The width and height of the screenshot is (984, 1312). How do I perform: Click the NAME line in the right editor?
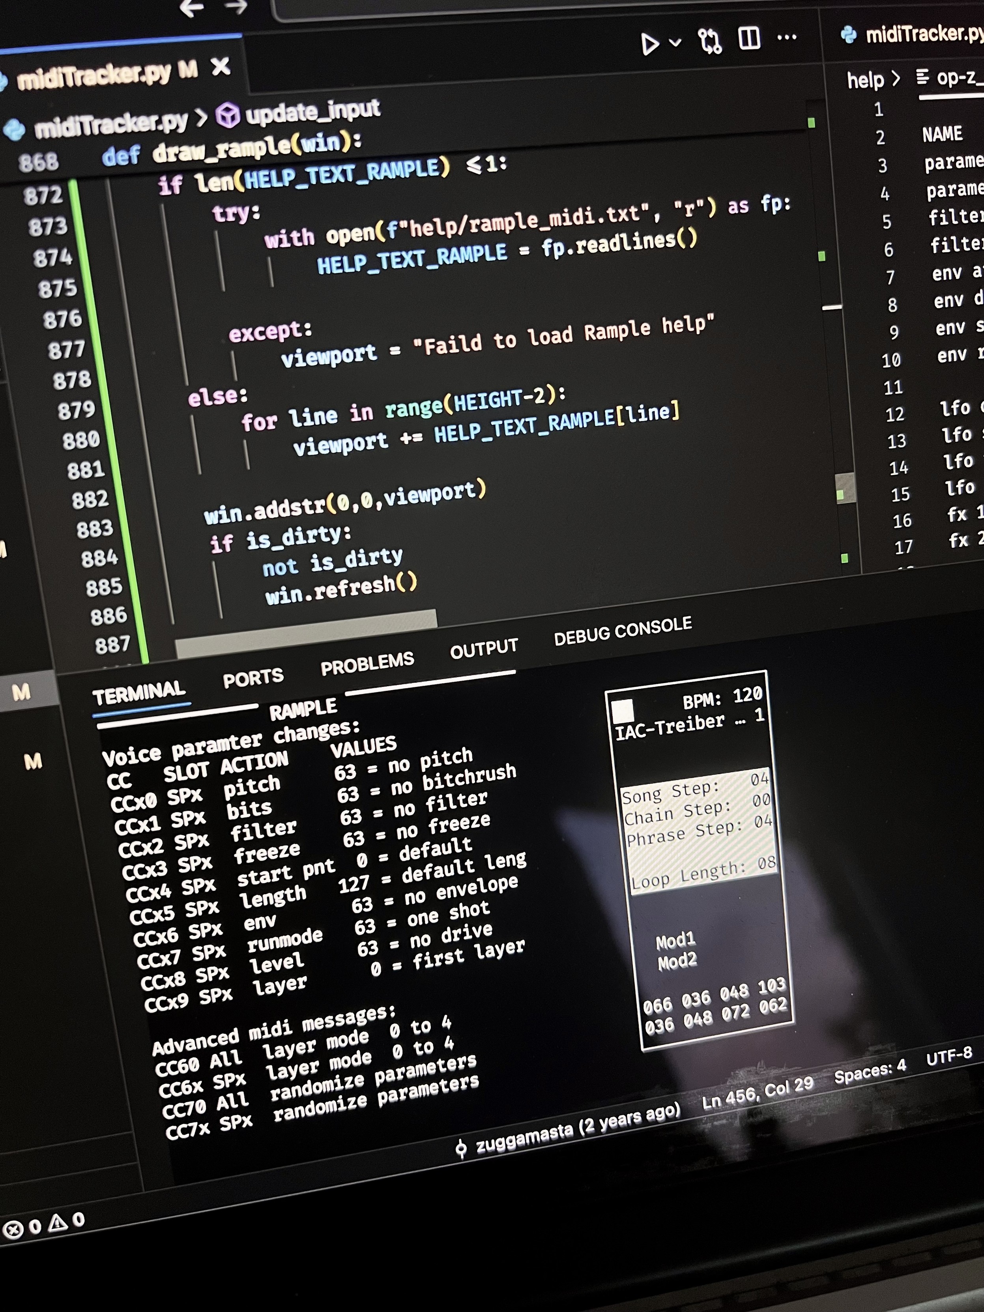tap(942, 134)
